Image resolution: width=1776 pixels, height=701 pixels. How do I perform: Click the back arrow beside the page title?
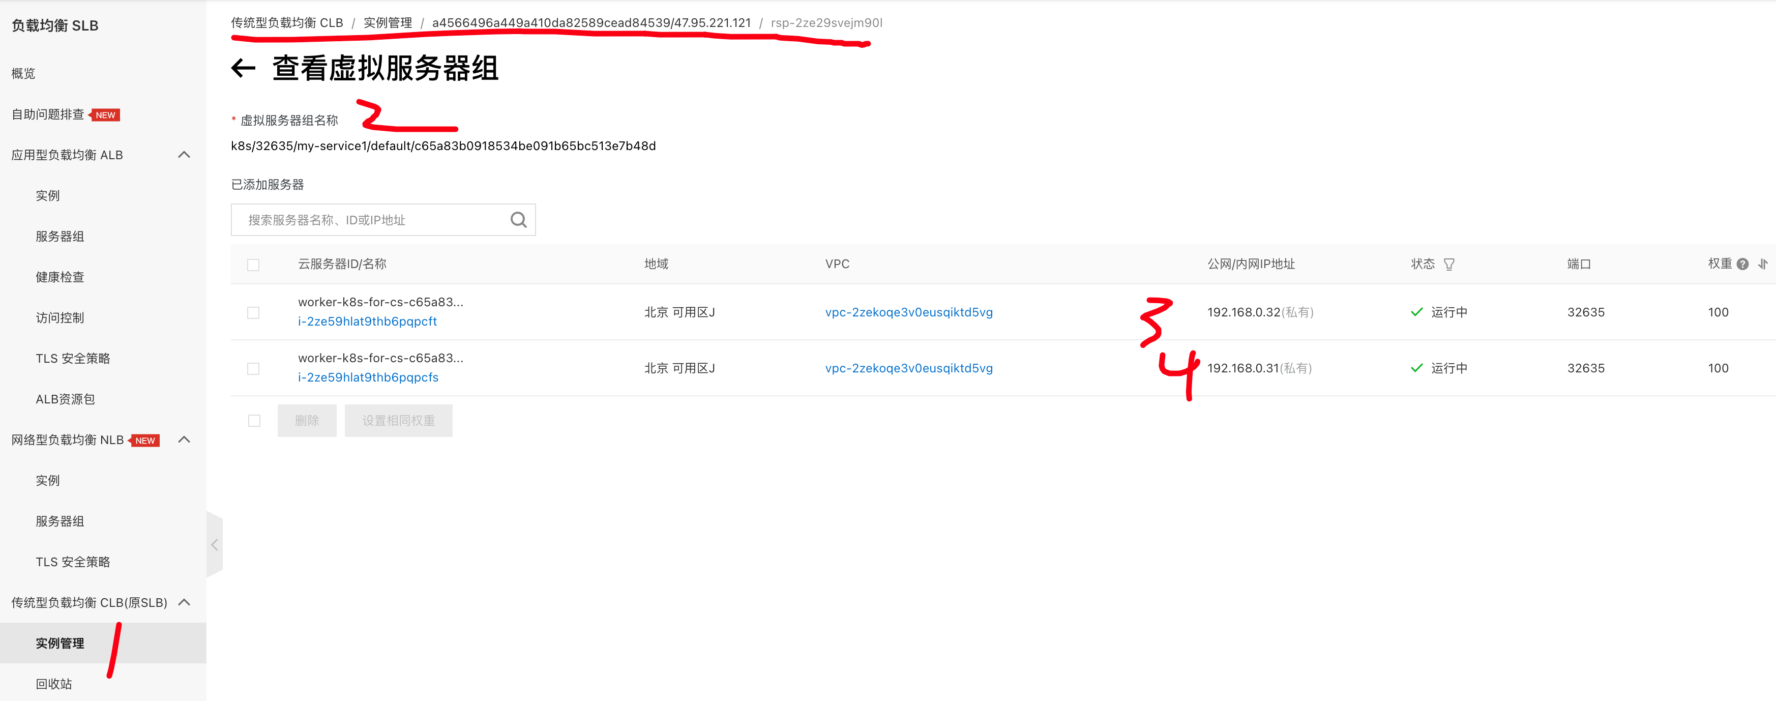pyautogui.click(x=243, y=68)
